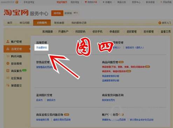Open 收藏夹 menu in the top bar

[x=108, y=2]
